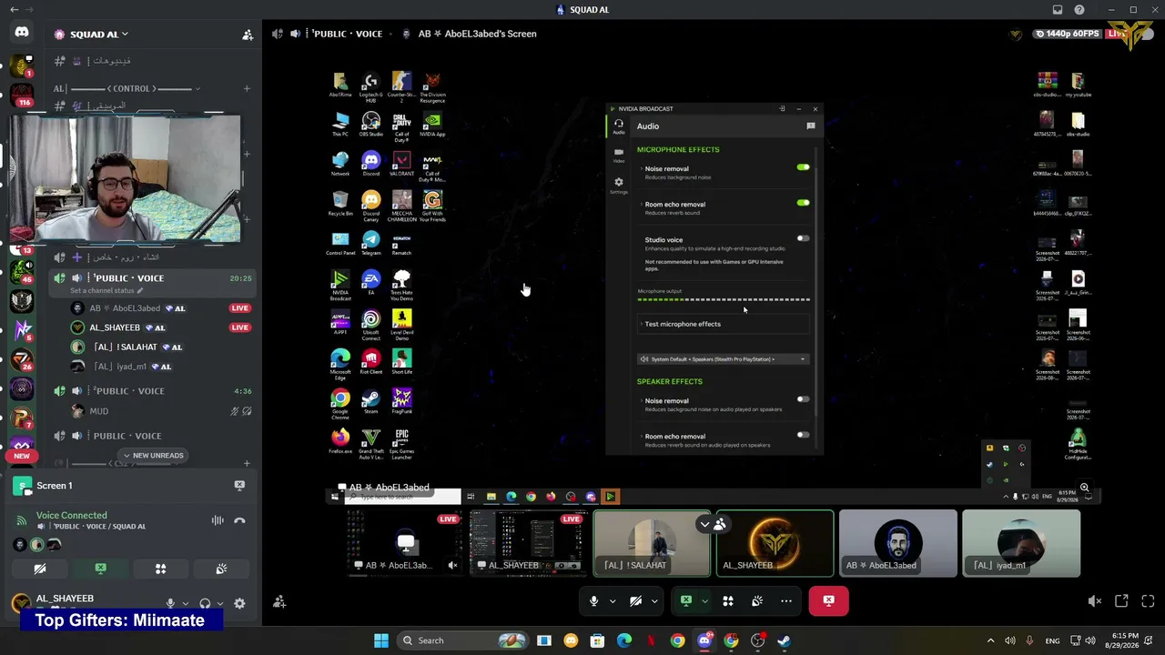Disconnect using the phone icon in Voice Connected
The image size is (1165, 655).
[239, 520]
